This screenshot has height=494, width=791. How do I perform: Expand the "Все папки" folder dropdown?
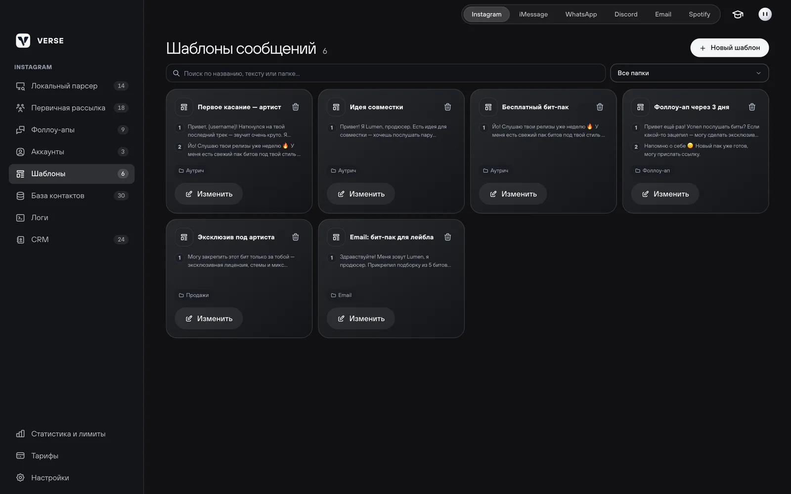click(x=689, y=73)
